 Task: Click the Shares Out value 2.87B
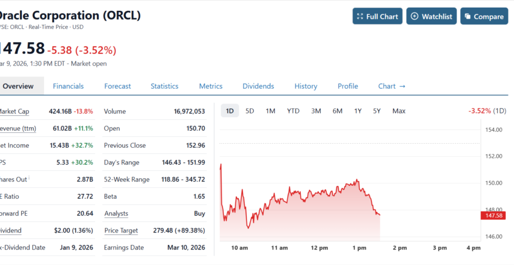85,179
